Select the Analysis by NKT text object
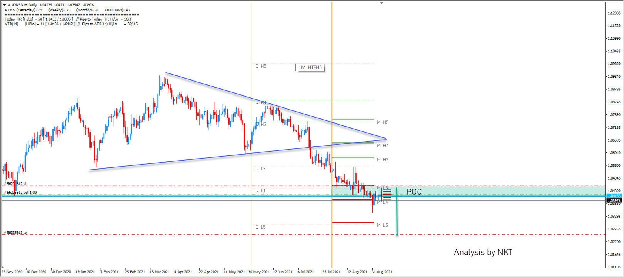Image resolution: width=624 pixels, height=277 pixels. pyautogui.click(x=483, y=252)
